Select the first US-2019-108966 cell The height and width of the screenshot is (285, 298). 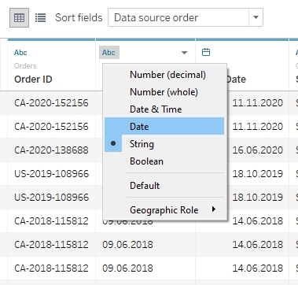(51, 174)
